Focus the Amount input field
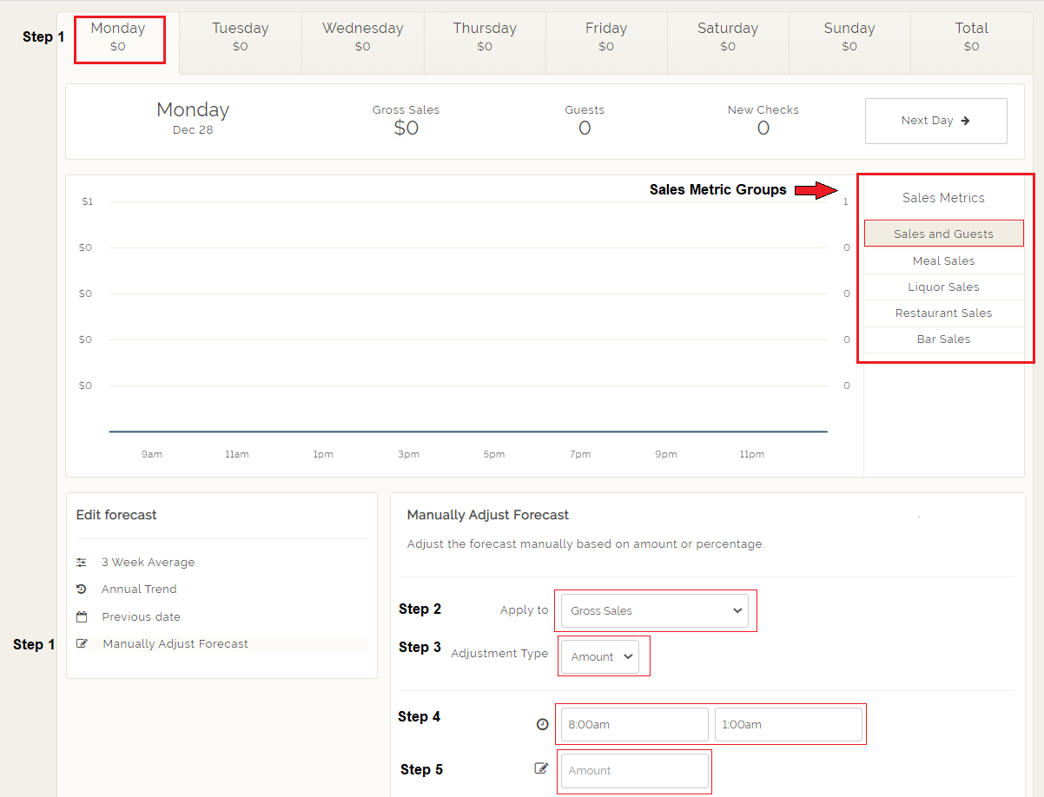This screenshot has height=797, width=1044. [634, 770]
